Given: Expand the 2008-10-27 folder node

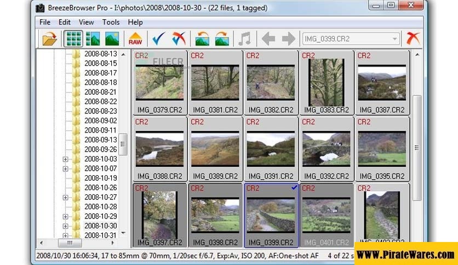Looking at the screenshot, I should [x=66, y=198].
